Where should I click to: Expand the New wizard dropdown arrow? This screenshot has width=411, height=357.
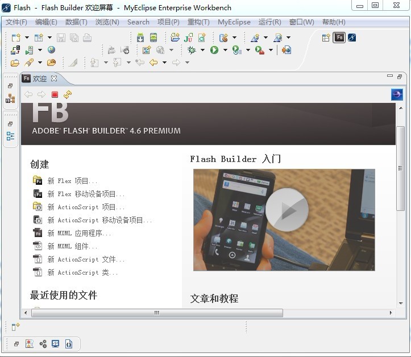click(x=27, y=38)
